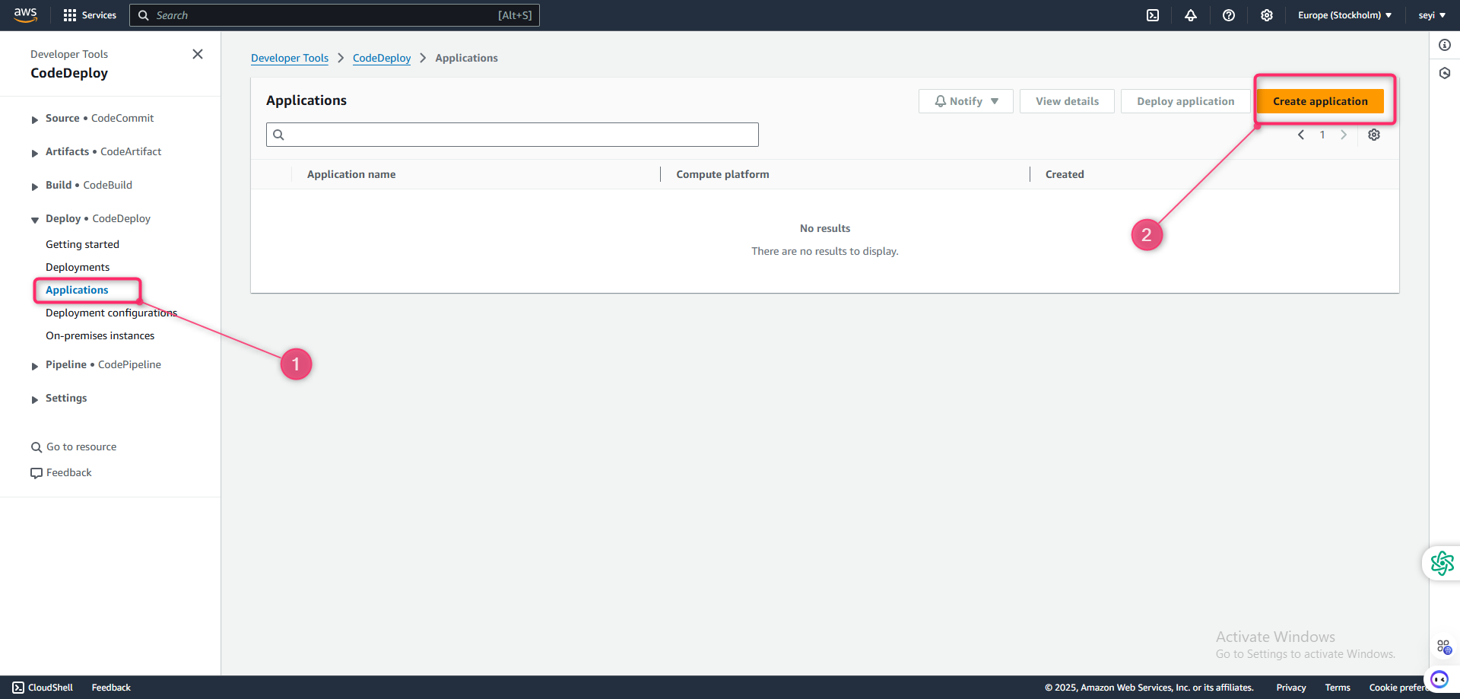Go to previous page of applications
Screen dimensions: 1460x699
[x=1301, y=135]
